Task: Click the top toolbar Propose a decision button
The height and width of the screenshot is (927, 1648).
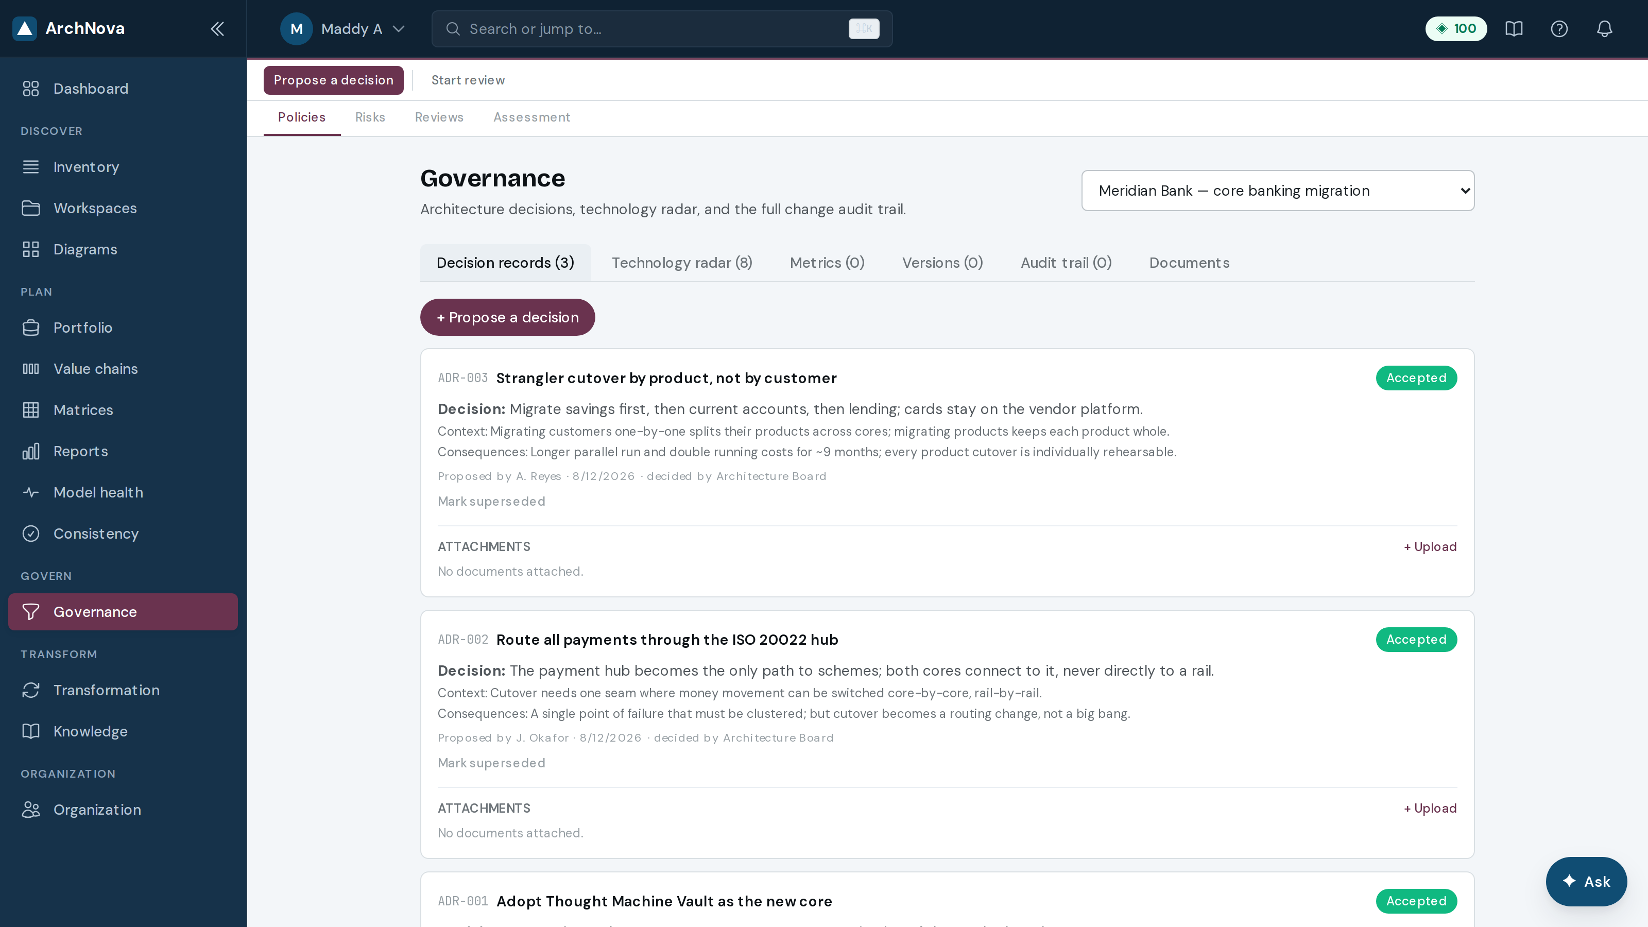Action: coord(333,80)
